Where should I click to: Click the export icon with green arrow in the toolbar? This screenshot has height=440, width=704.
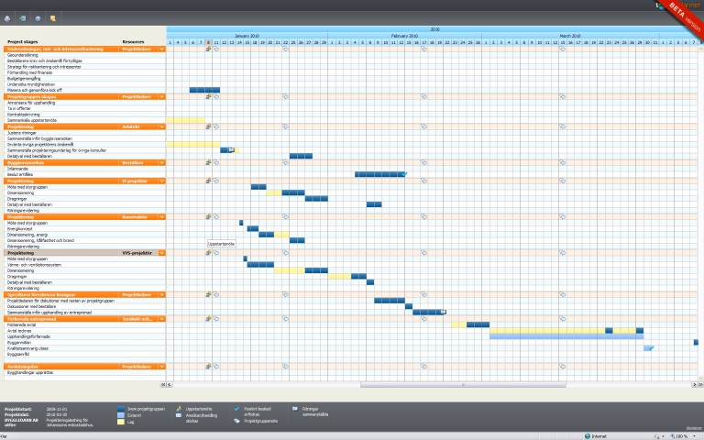[x=22, y=18]
